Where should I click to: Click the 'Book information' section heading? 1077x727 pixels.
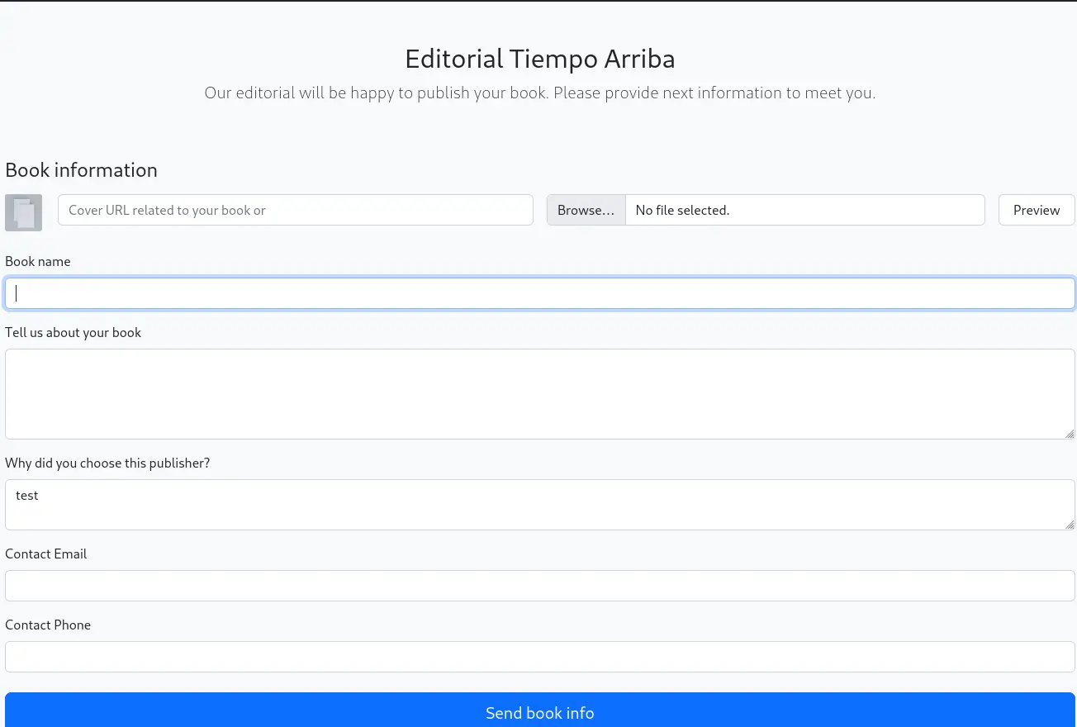[x=81, y=169]
